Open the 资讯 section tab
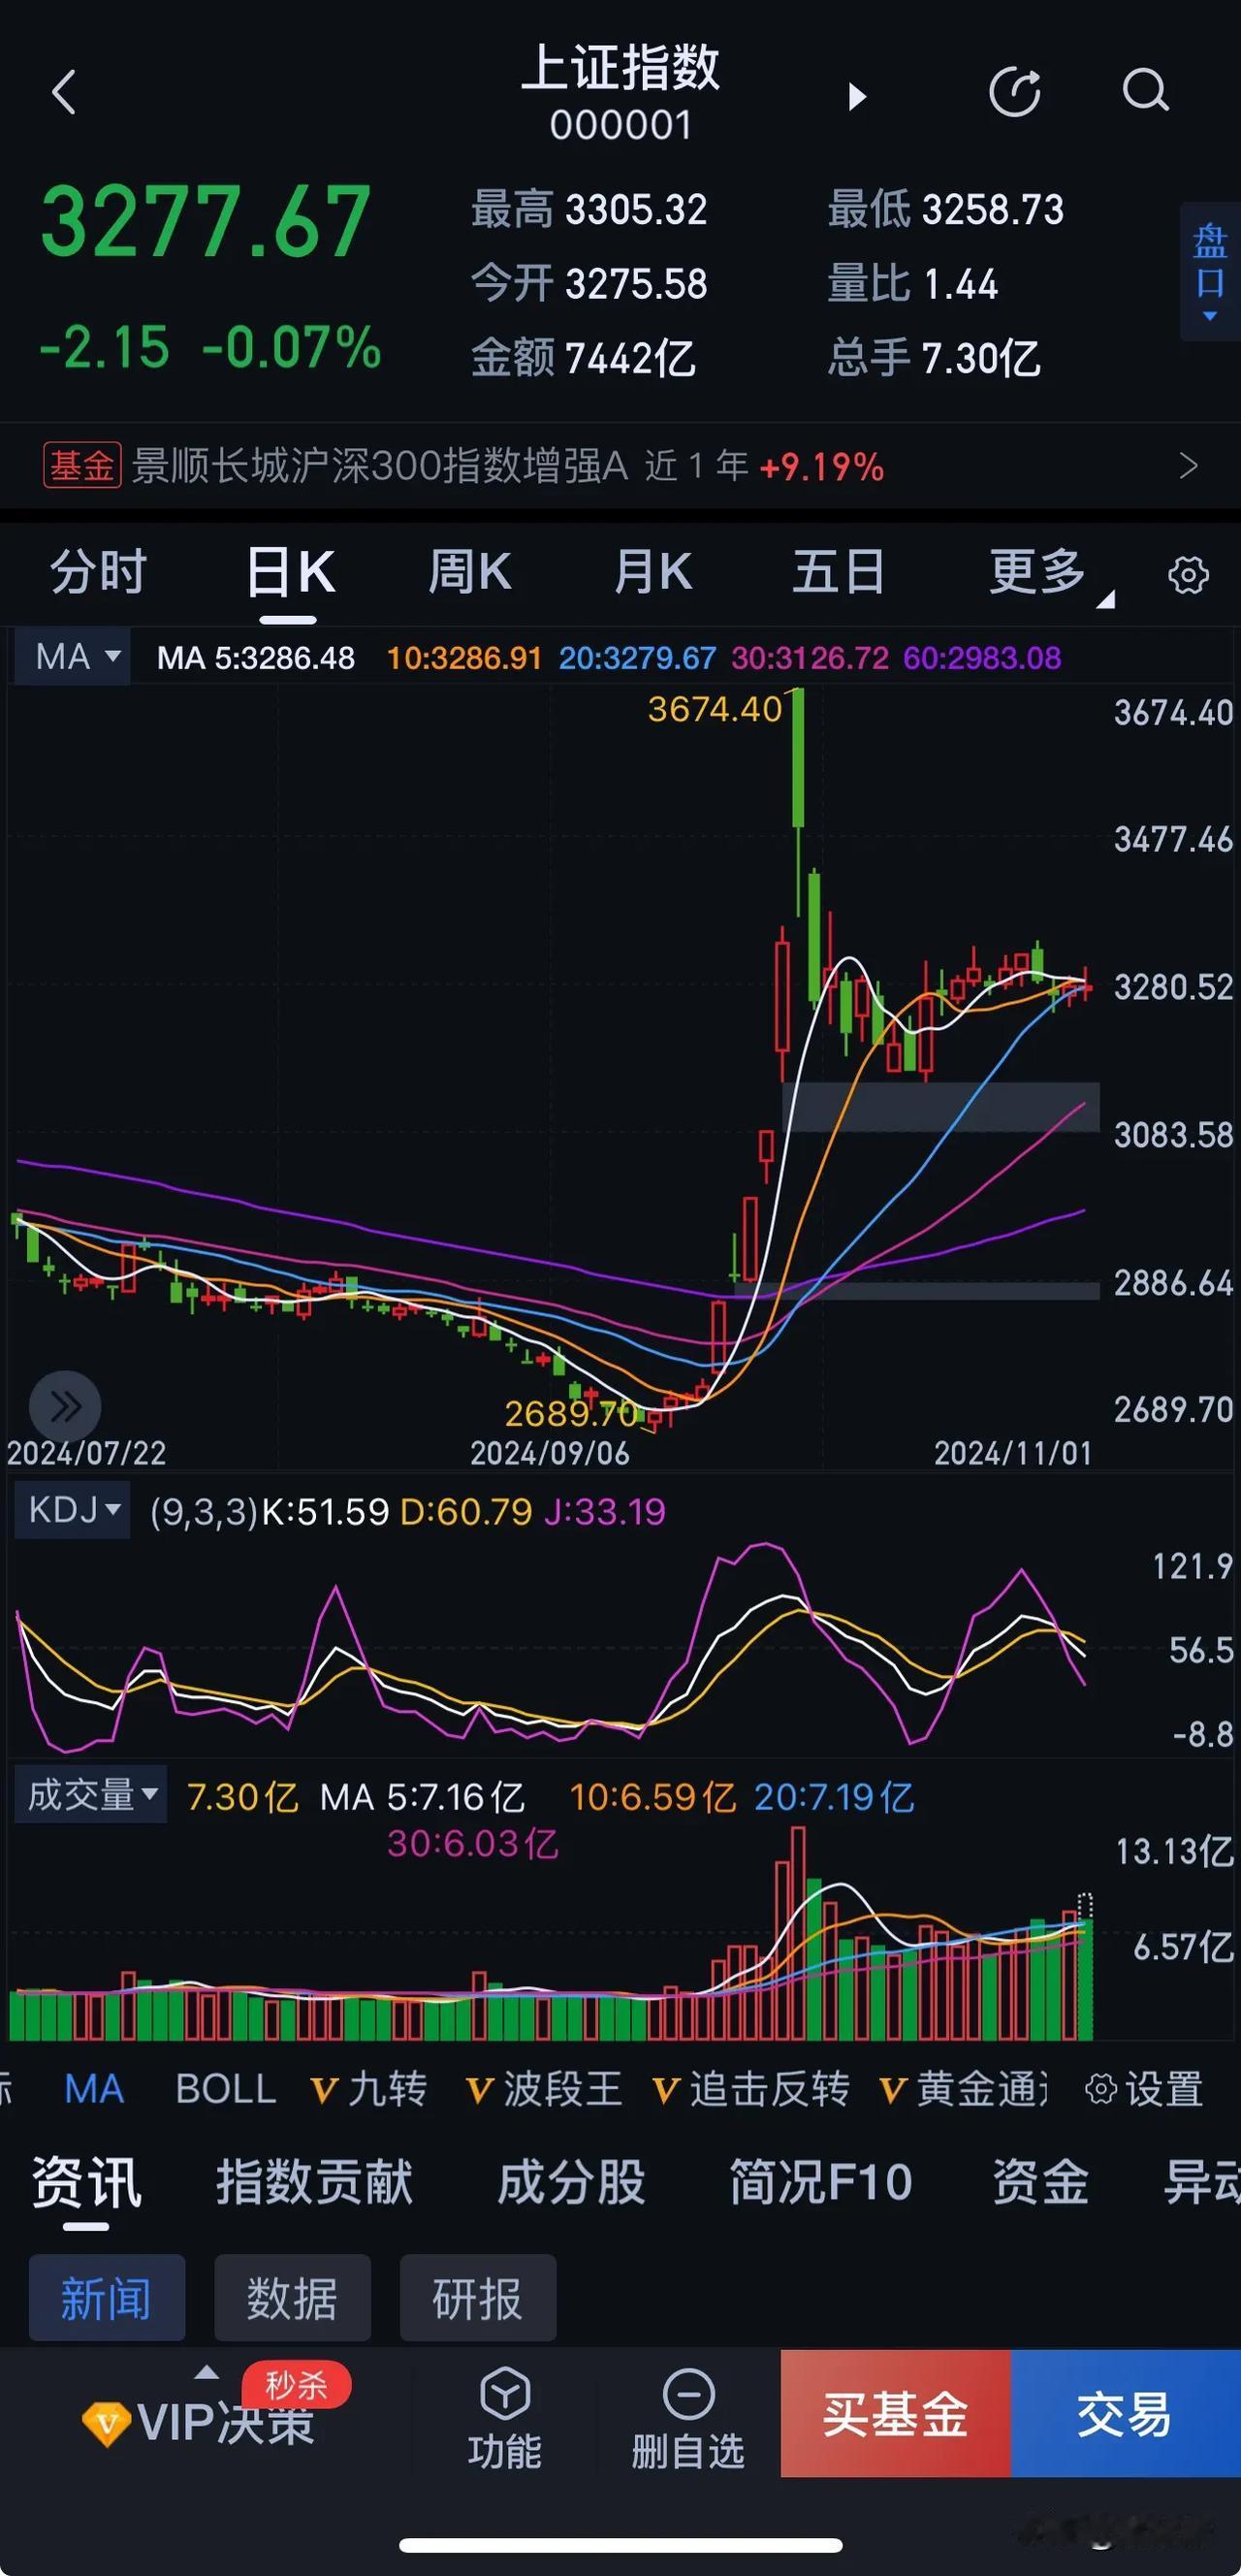This screenshot has width=1241, height=2576. [x=86, y=2184]
